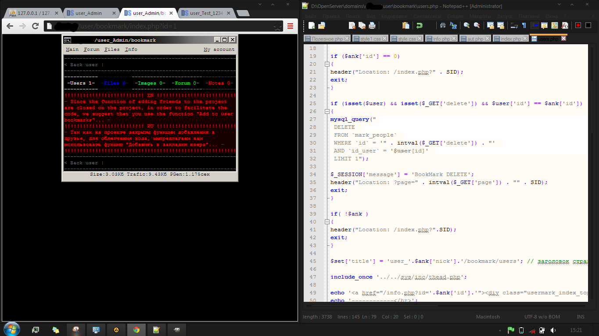Click the volume speaker tray icon

553,330
